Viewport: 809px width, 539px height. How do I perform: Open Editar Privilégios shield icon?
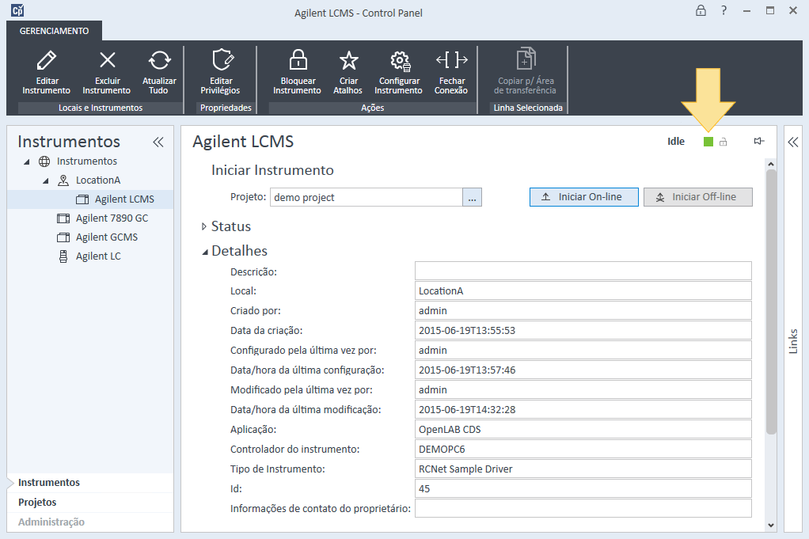tap(222, 60)
